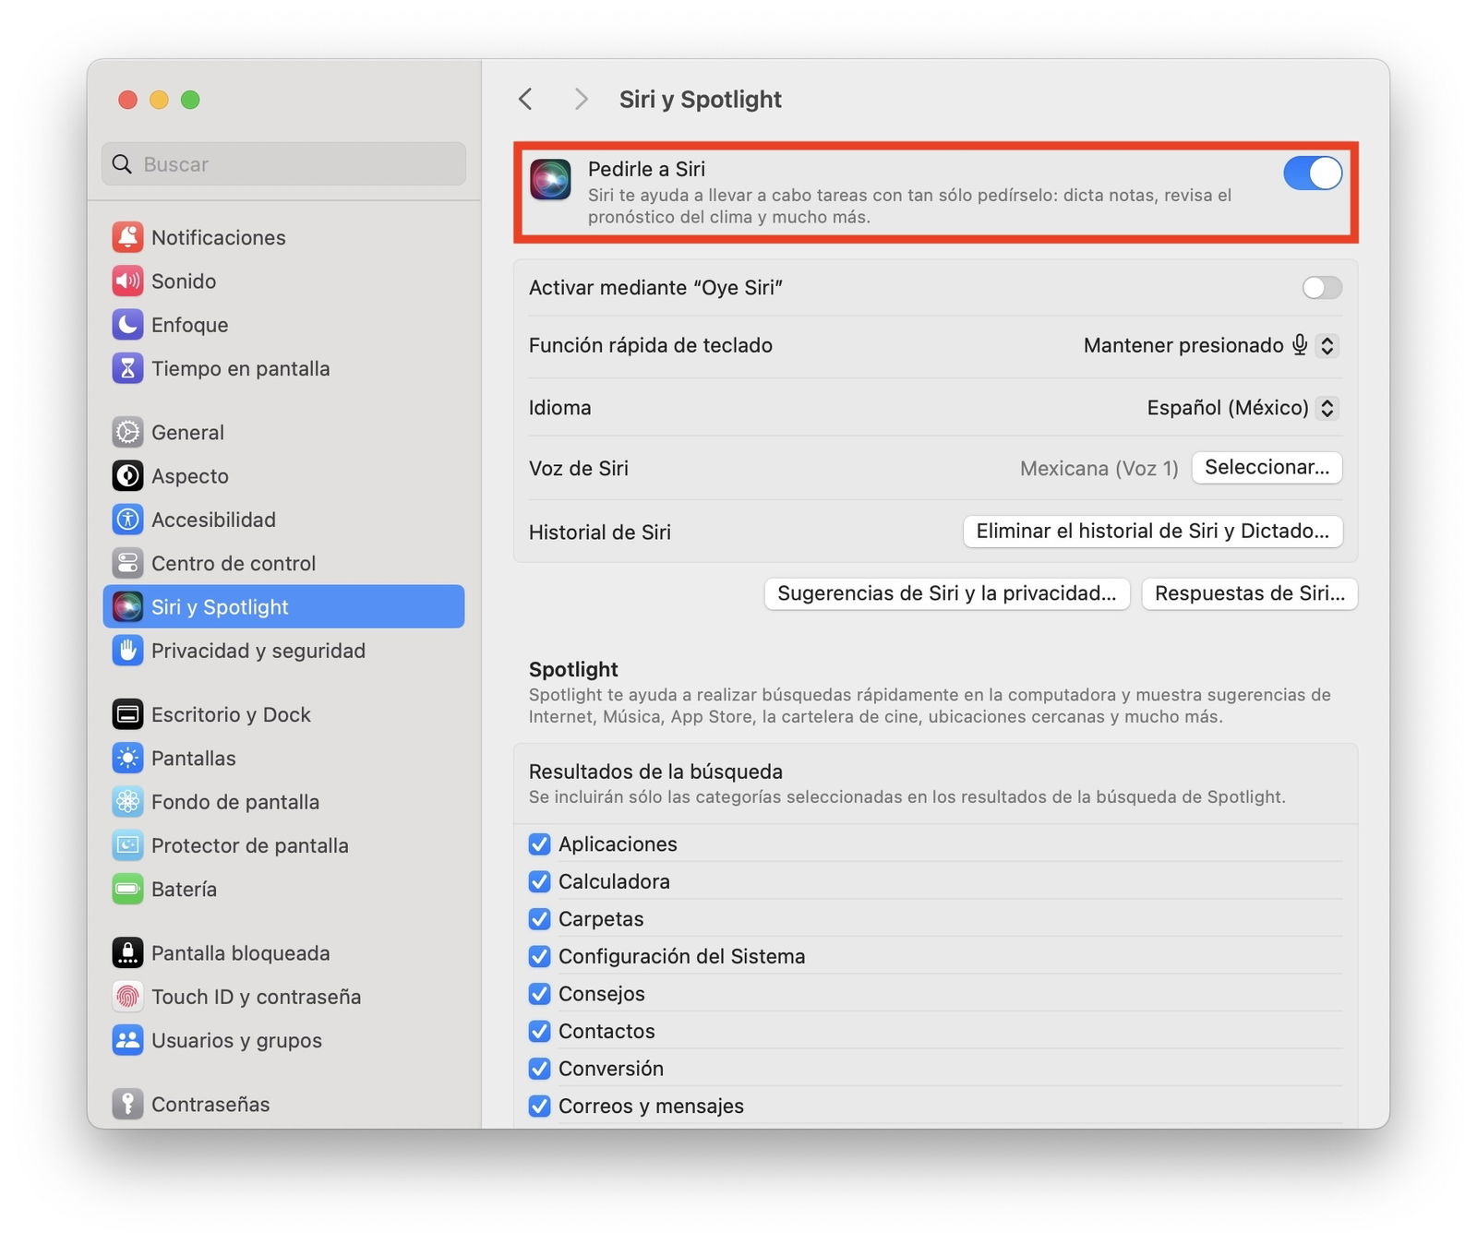Click the Pantalla bloqueada lock icon

(x=127, y=953)
